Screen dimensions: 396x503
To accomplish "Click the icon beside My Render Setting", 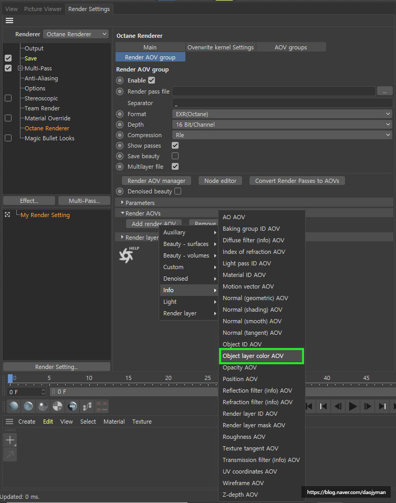I will (x=7, y=214).
